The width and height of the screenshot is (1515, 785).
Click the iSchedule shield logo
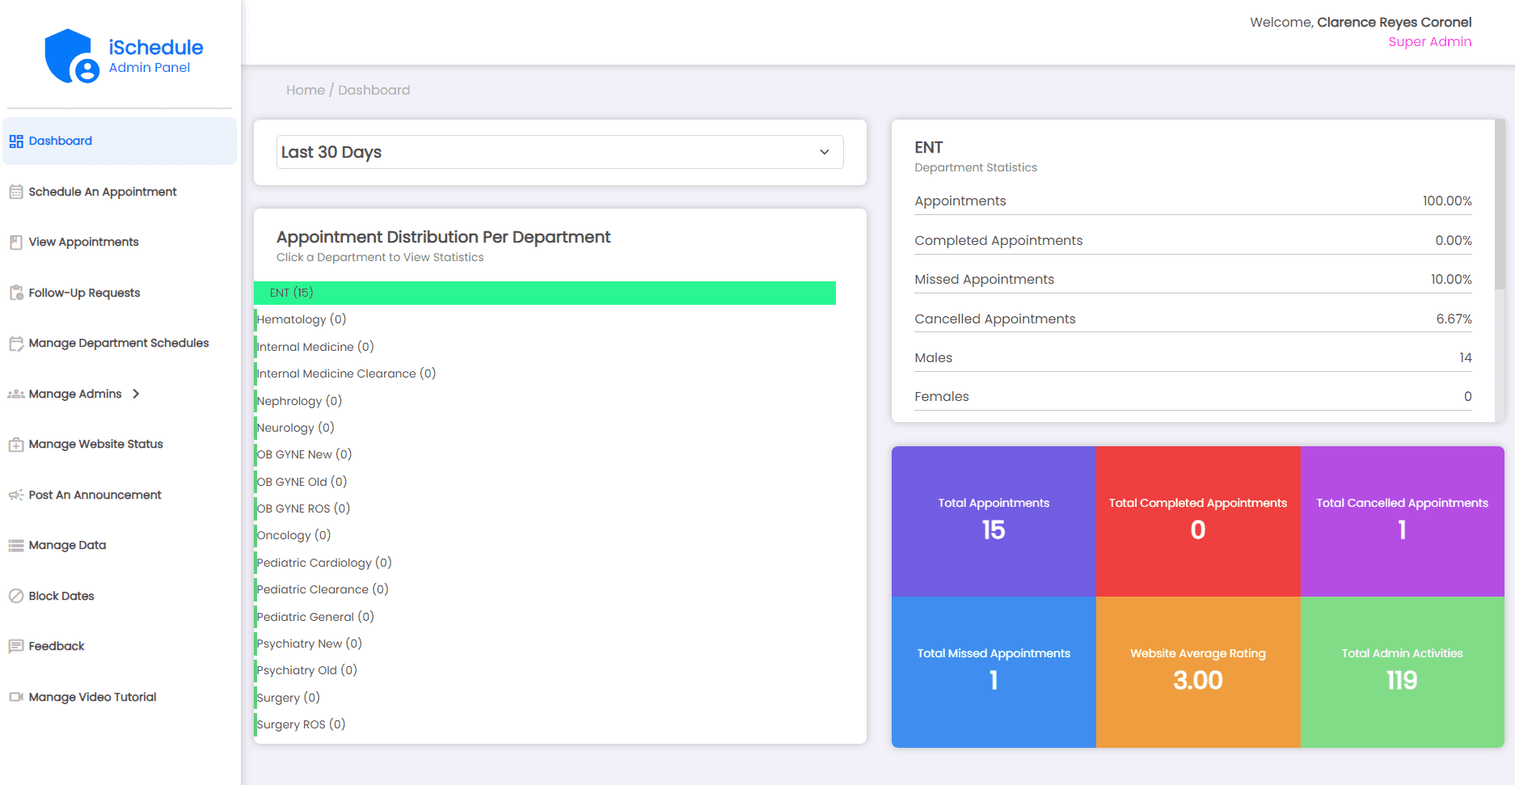[71, 57]
